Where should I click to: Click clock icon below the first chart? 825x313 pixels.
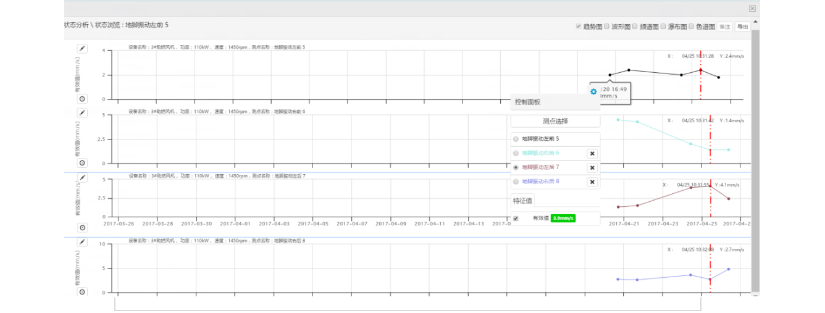coord(82,99)
